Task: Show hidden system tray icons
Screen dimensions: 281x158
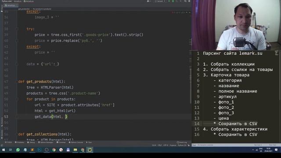Action: [253, 150]
